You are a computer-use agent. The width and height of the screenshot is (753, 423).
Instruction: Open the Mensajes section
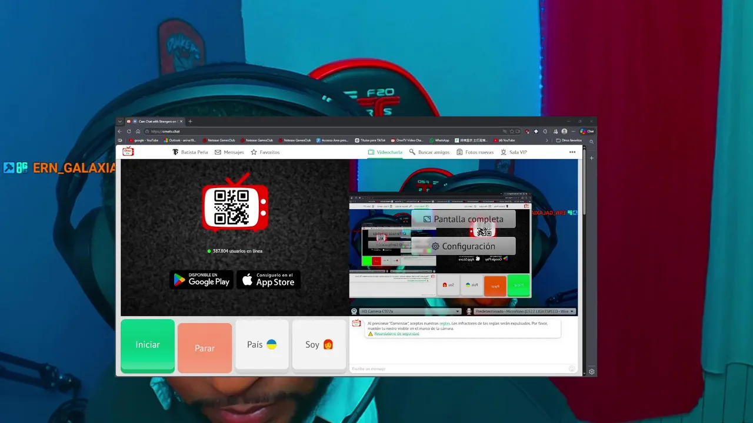pyautogui.click(x=229, y=152)
